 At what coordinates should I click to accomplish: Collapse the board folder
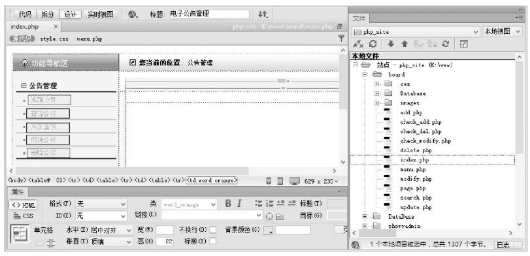point(365,74)
